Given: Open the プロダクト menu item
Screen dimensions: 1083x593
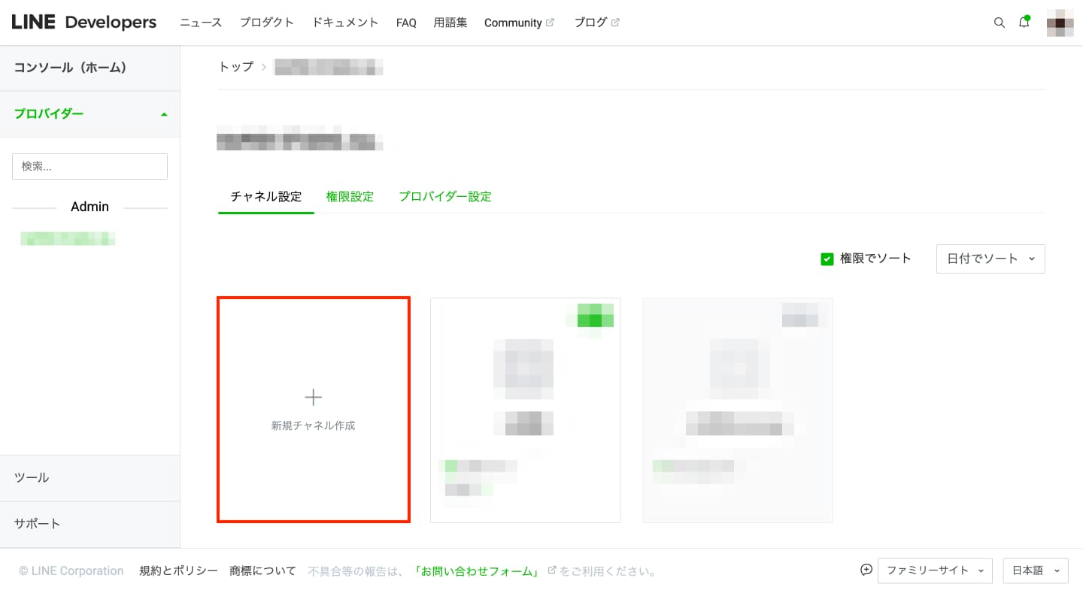Looking at the screenshot, I should 267,23.
